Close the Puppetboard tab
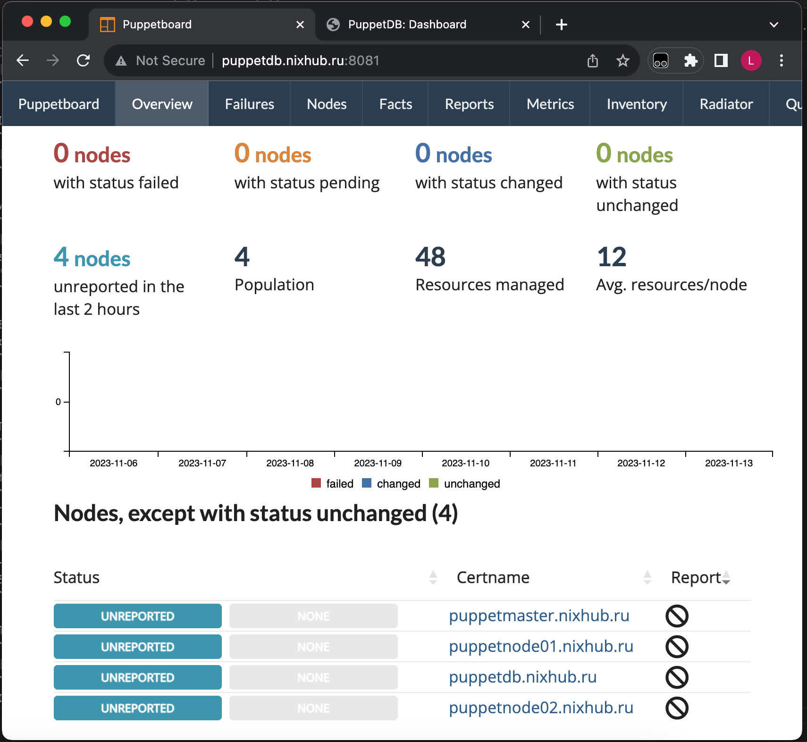807x742 pixels. pyautogui.click(x=300, y=25)
